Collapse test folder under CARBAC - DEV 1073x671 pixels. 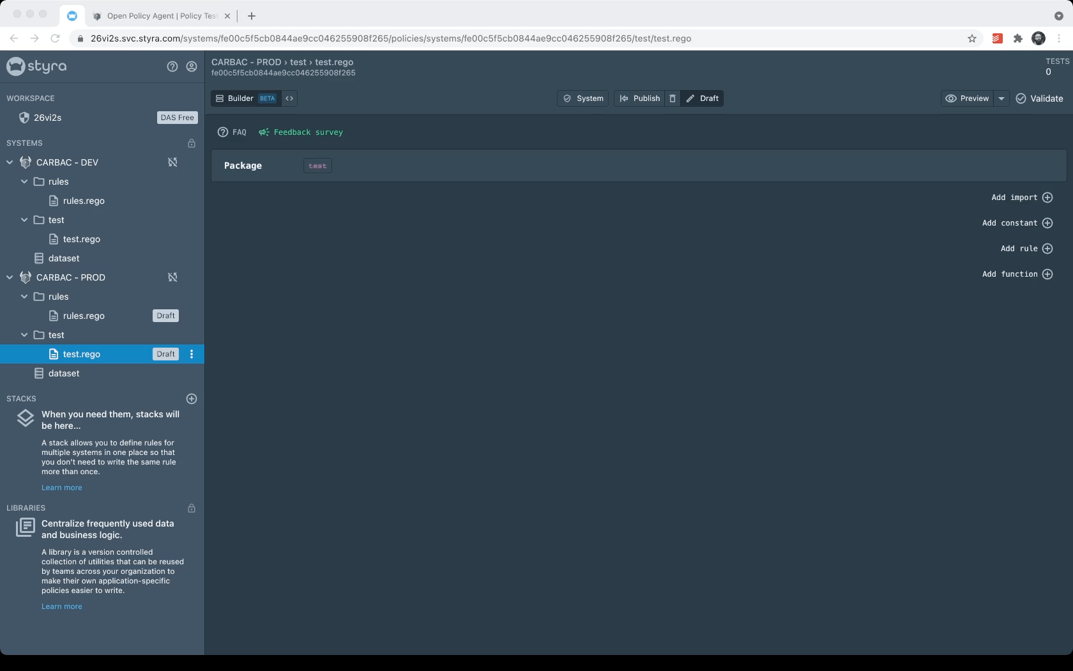point(24,220)
